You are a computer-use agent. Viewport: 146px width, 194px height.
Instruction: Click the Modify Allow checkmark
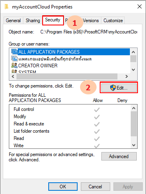(x=97, y=117)
